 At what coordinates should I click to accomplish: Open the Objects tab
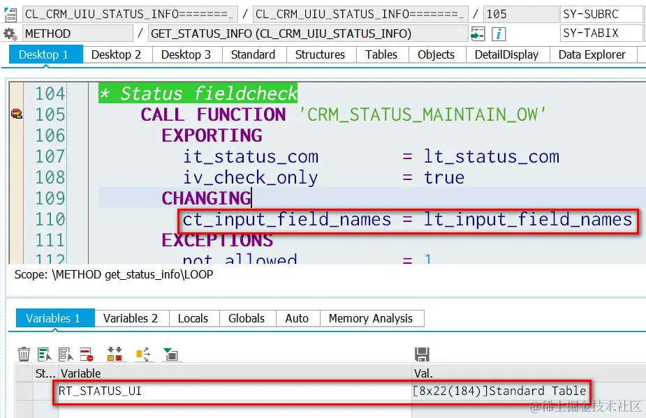tap(436, 54)
